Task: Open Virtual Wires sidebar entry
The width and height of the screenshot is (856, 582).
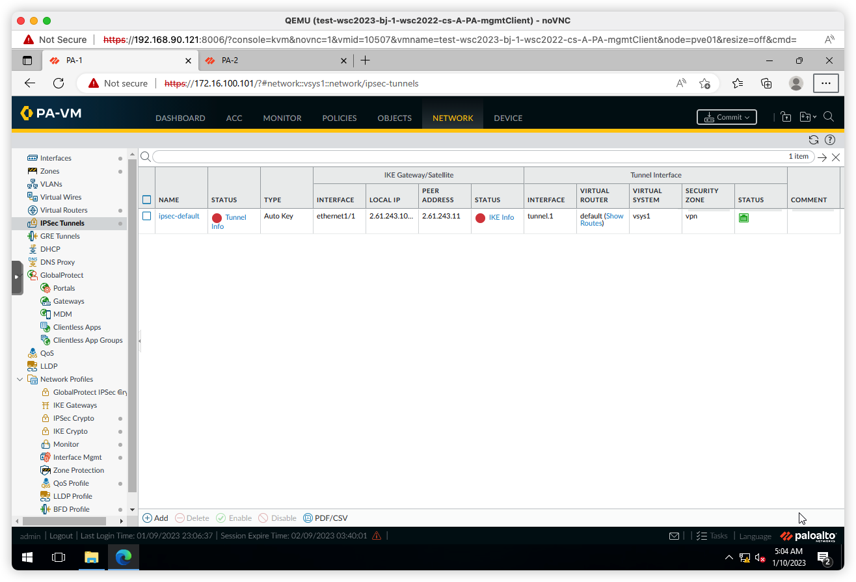Action: pyautogui.click(x=60, y=197)
